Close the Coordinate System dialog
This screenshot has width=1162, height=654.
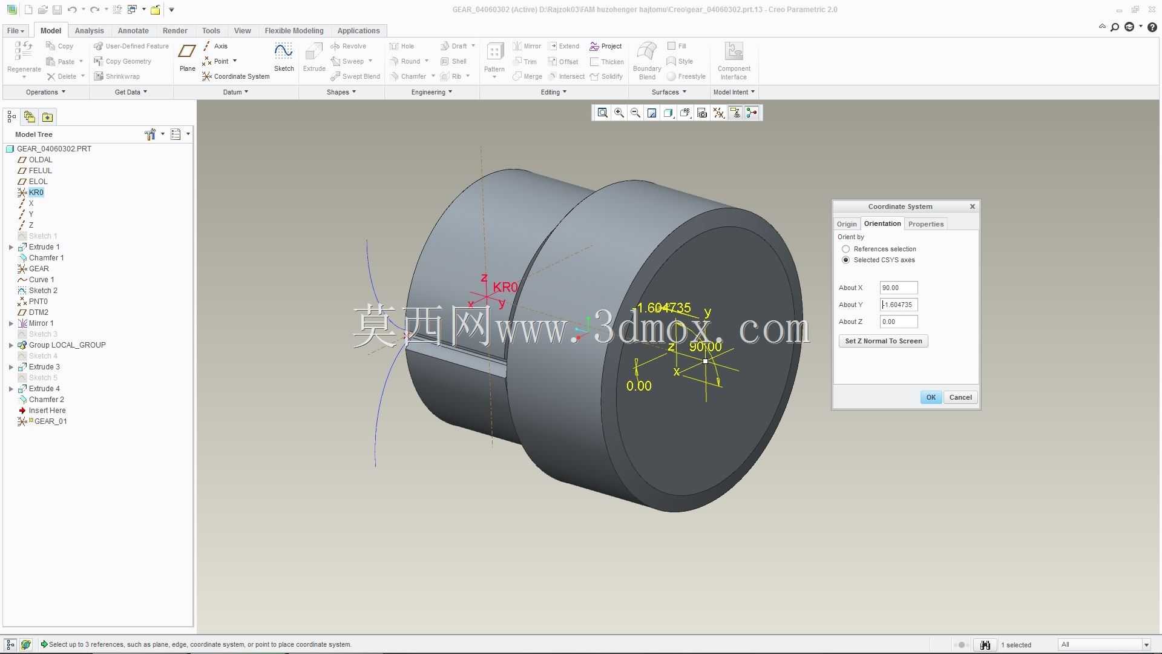tap(973, 206)
